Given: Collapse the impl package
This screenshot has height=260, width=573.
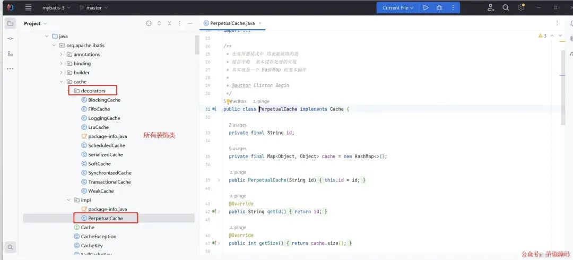Looking at the screenshot, I should (68, 200).
